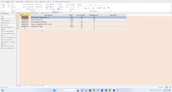
Task: Click the text highlight color pen
Action: coord(89,8)
